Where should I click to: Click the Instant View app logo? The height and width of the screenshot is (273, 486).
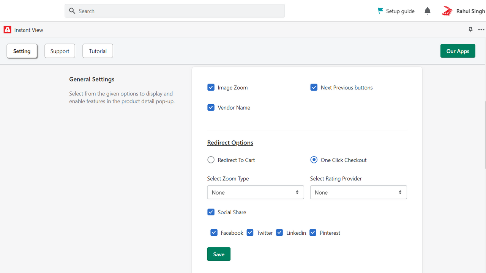point(7,30)
